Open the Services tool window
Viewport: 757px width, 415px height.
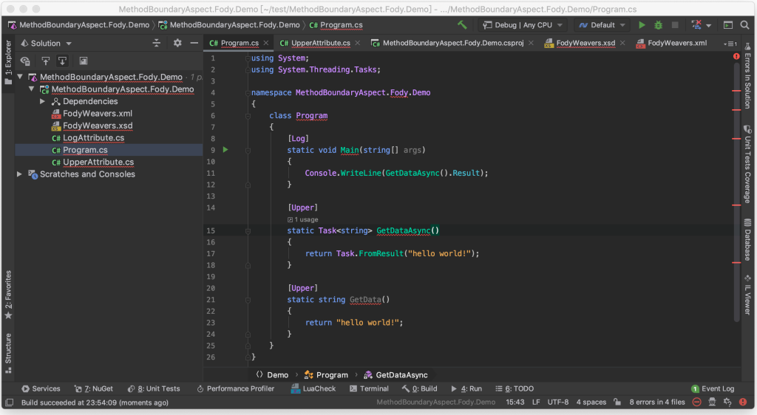click(x=41, y=388)
